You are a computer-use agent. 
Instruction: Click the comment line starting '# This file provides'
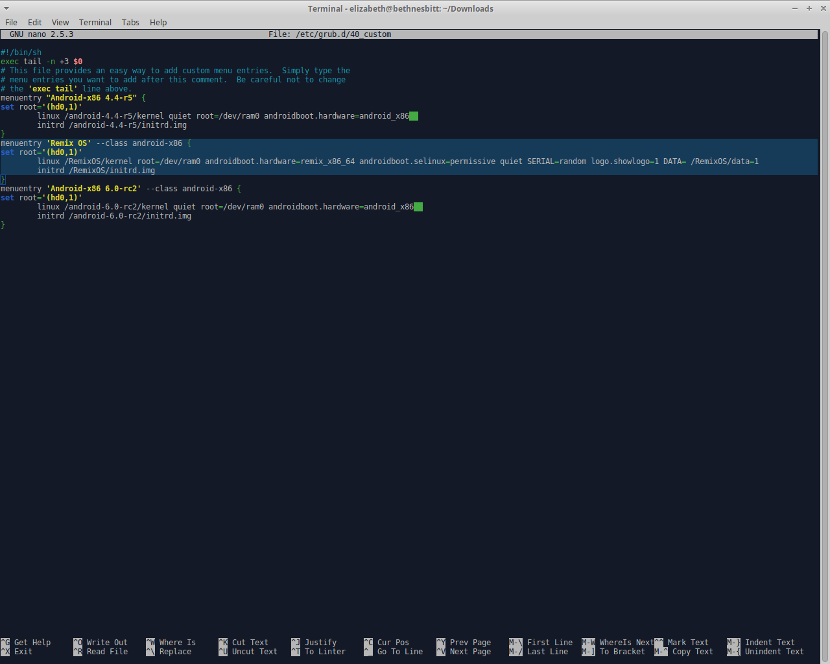(175, 71)
